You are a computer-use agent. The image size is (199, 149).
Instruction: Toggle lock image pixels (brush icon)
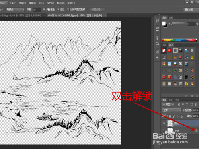point(174,116)
